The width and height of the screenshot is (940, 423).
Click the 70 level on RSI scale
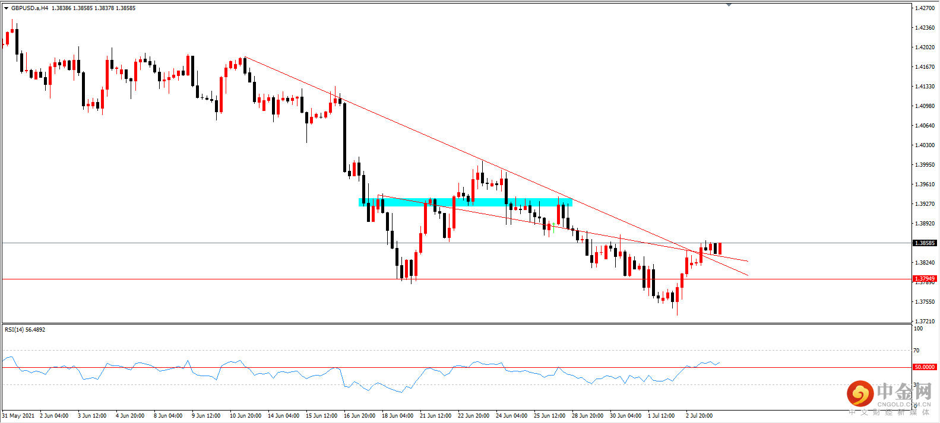[x=917, y=351]
